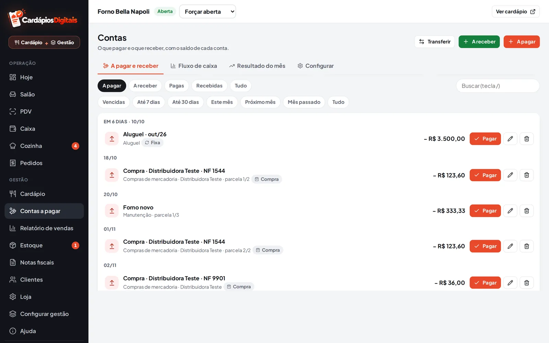This screenshot has height=343, width=549.
Task: Select the Até 30 dias filter
Action: point(186,102)
